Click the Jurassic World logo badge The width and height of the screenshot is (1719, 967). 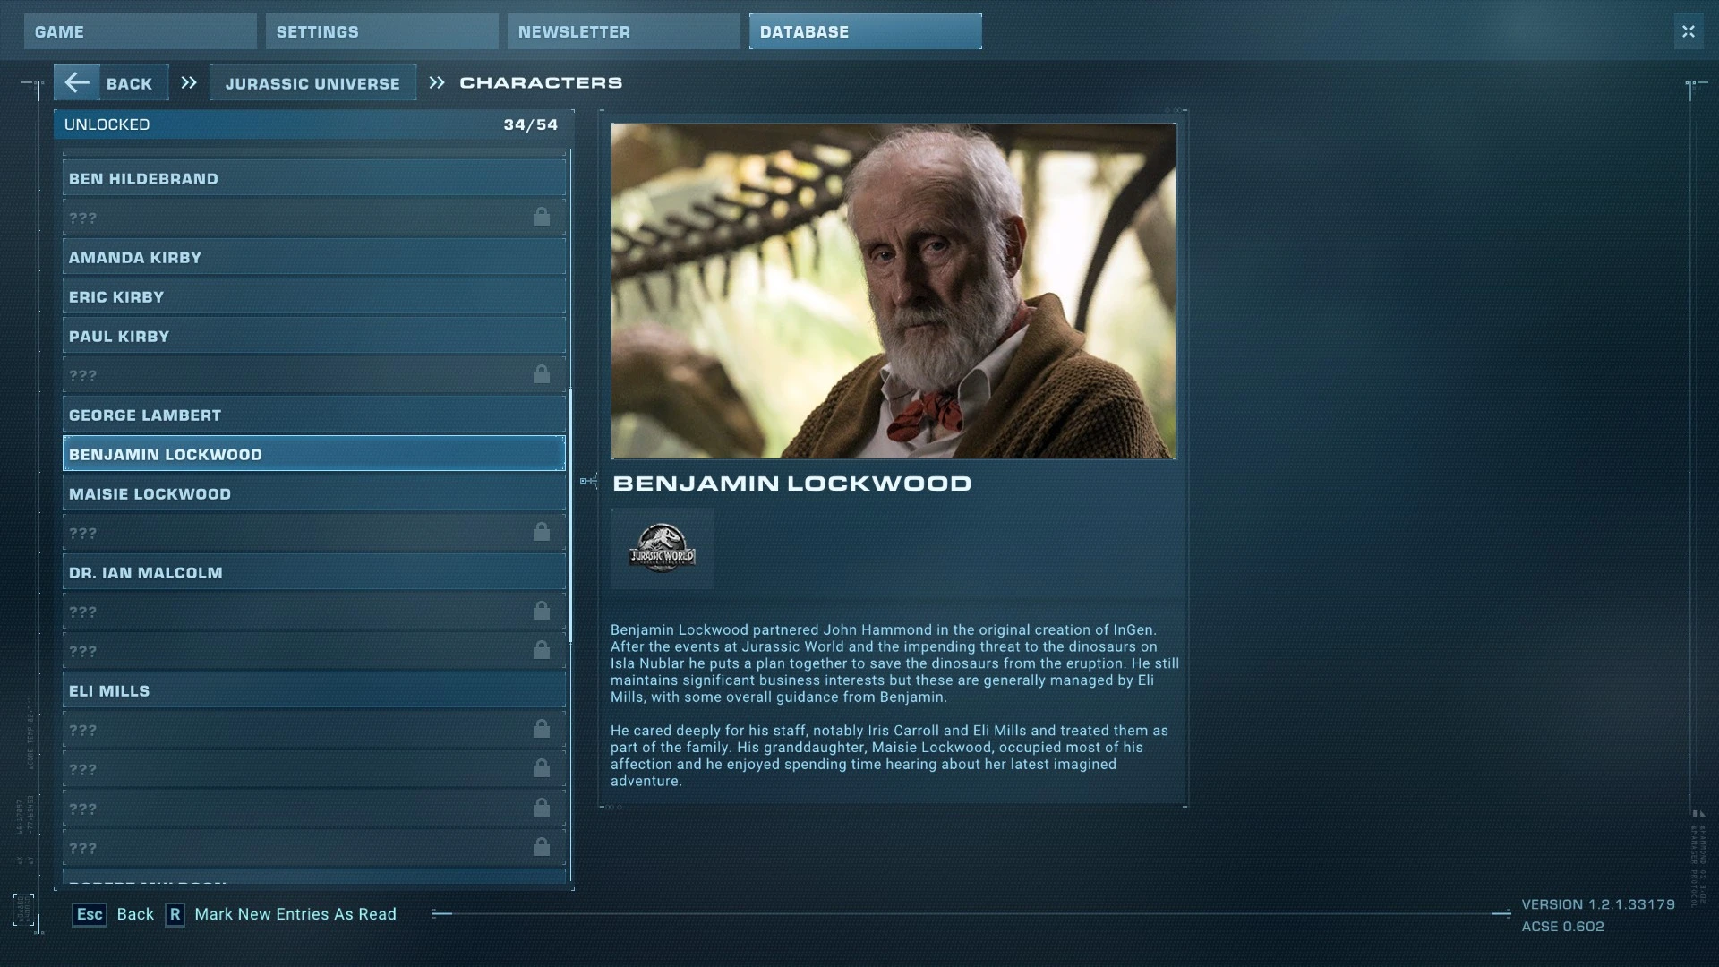click(x=662, y=547)
